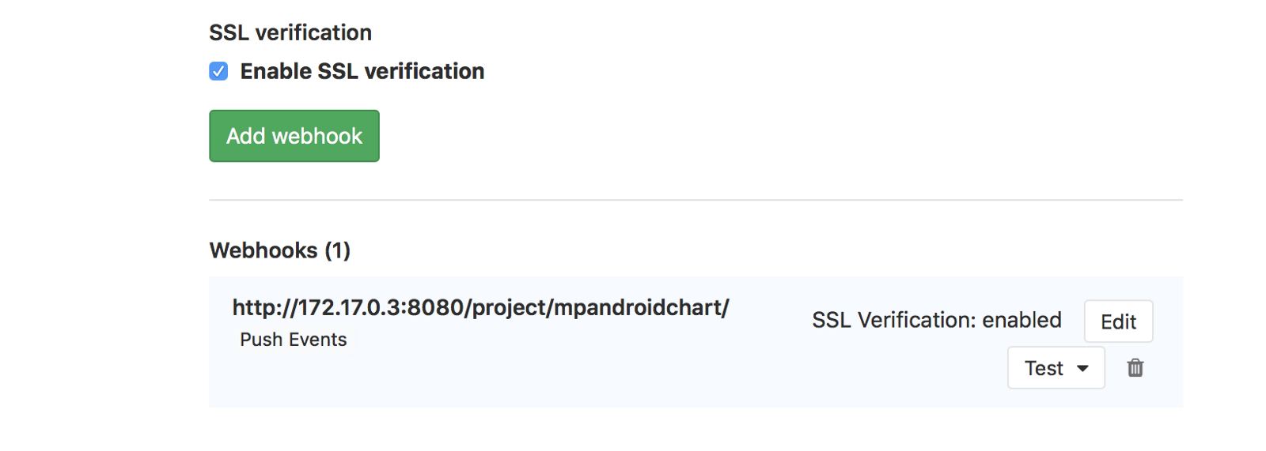1266x451 pixels.
Task: Click the webhook URL http://172.17.0.3:8080/project/mpandroidchart/
Action: pos(480,307)
